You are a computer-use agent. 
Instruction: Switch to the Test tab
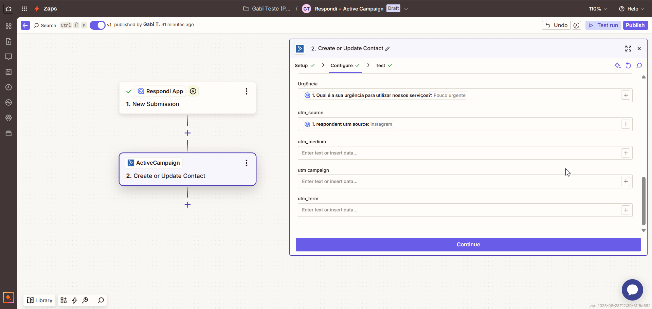(x=384, y=65)
